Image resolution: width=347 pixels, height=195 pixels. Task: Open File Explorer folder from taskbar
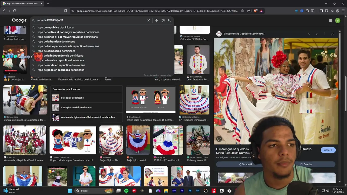[166, 191]
